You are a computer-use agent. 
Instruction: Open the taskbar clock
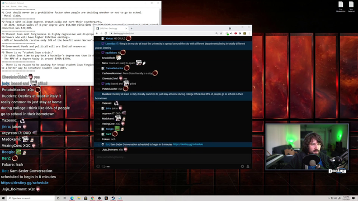pyautogui.click(x=346, y=198)
